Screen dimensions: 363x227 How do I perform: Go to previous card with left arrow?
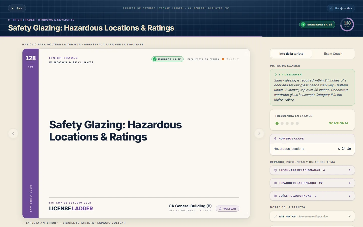[13, 133]
